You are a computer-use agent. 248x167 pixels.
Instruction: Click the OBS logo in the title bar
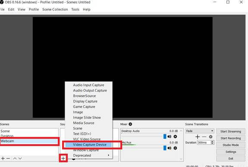click(2, 2)
